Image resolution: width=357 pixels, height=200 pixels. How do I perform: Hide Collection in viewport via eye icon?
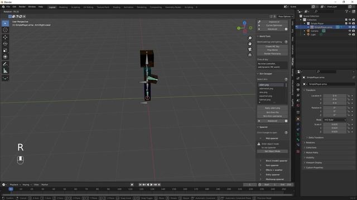click(350, 20)
